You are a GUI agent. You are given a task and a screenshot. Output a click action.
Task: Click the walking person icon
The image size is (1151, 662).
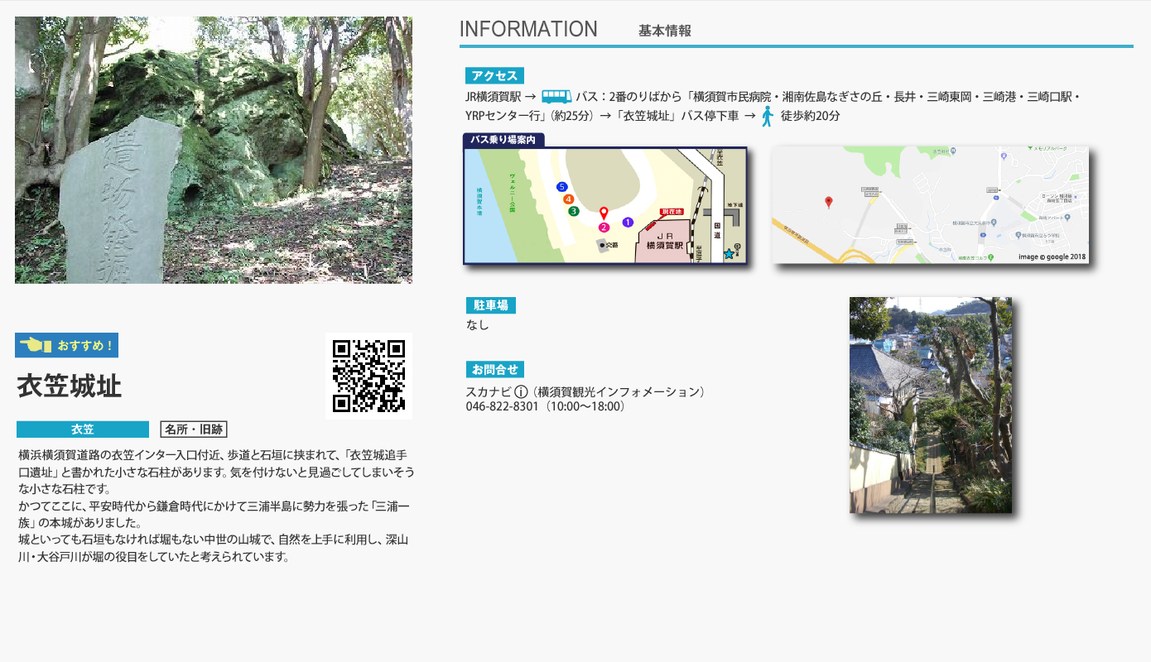pos(768,116)
